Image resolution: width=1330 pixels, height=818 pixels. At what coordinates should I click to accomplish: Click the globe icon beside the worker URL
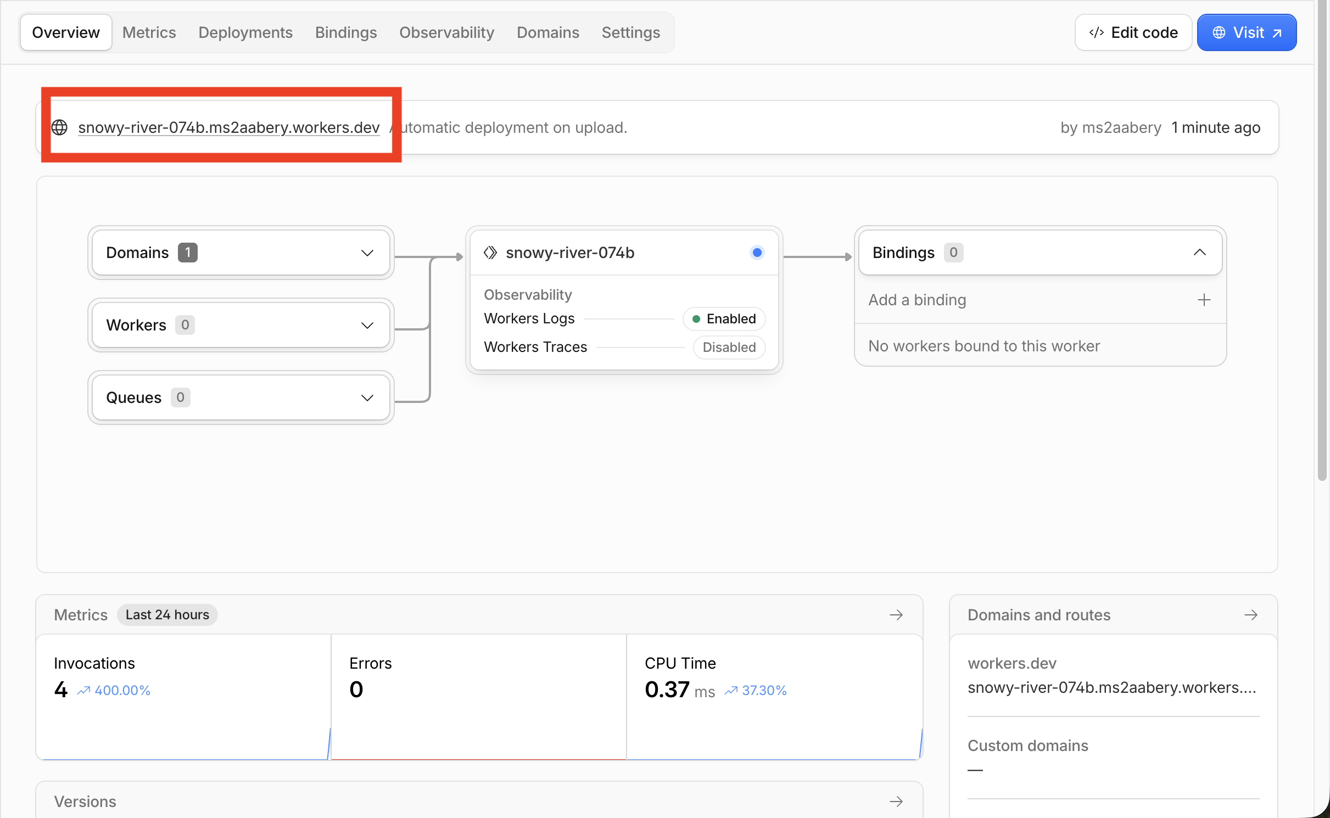coord(59,127)
